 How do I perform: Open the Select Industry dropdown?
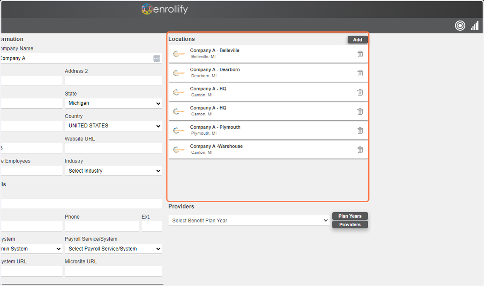(x=113, y=171)
